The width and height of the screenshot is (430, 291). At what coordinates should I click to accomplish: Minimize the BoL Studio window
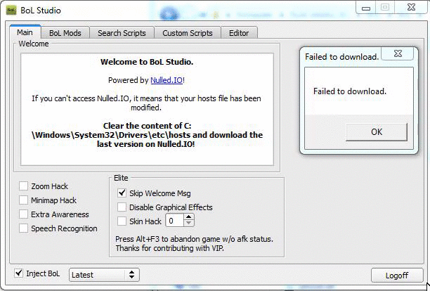[x=366, y=8]
